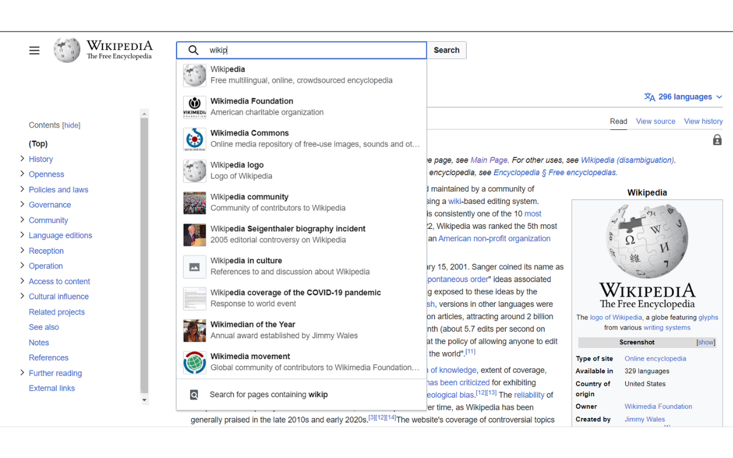Viewport: 733px width, 458px height.
Task: Go to See also section
Action: 44,327
